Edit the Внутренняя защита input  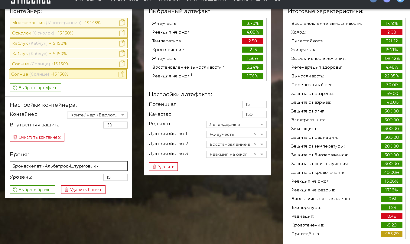point(115,125)
